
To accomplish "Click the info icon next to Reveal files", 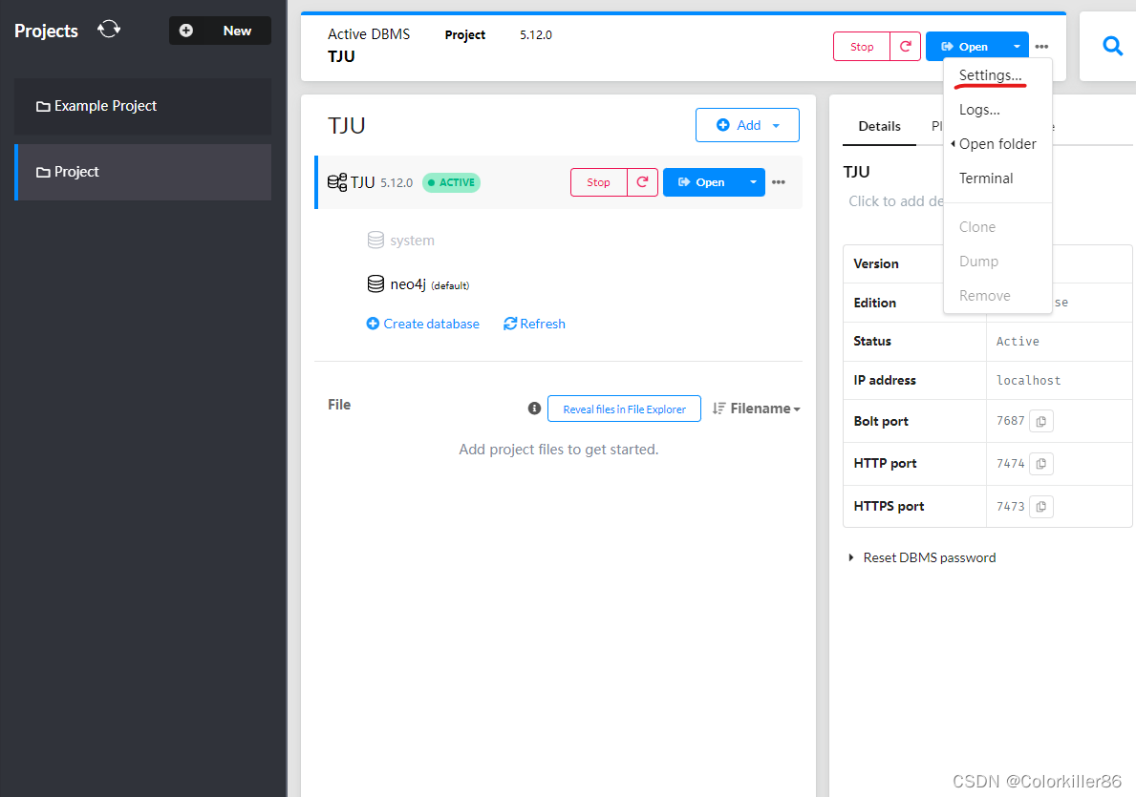I will tap(534, 408).
